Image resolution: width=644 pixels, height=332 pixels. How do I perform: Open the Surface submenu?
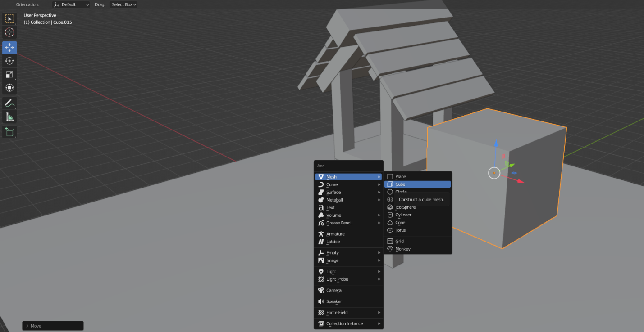349,192
